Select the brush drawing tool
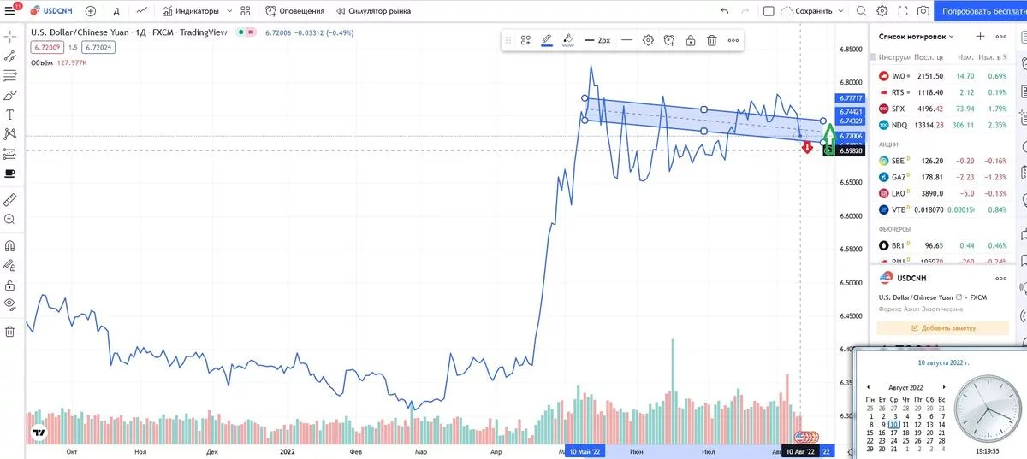1027x459 pixels. coord(9,96)
